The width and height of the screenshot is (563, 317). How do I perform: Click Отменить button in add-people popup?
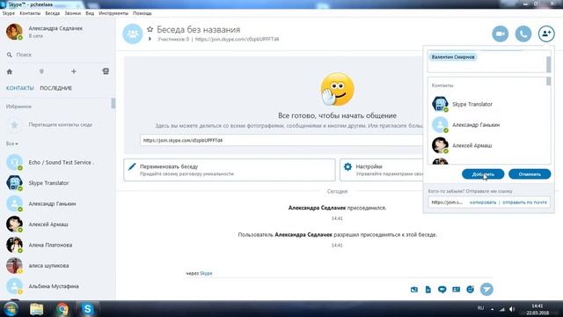(x=530, y=174)
